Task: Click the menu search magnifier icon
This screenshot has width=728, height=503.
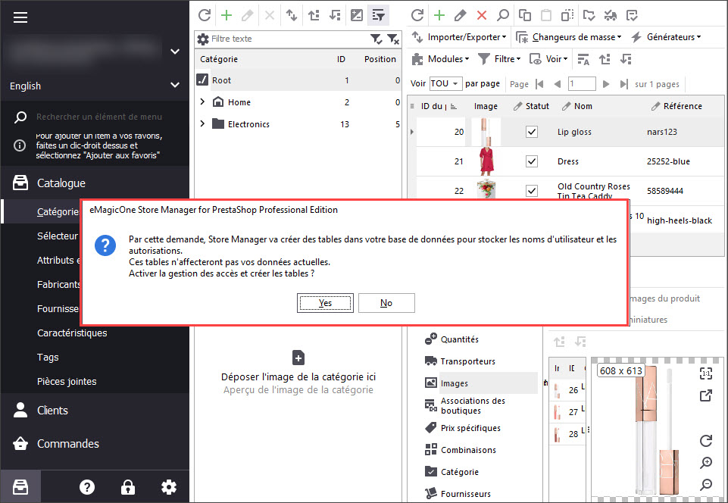Action: (20, 117)
